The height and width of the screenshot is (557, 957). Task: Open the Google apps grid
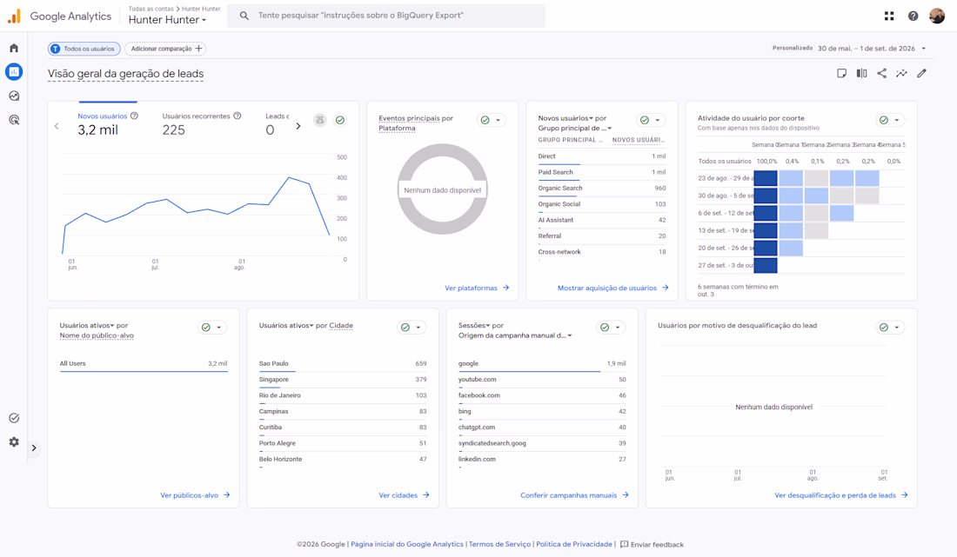889,16
